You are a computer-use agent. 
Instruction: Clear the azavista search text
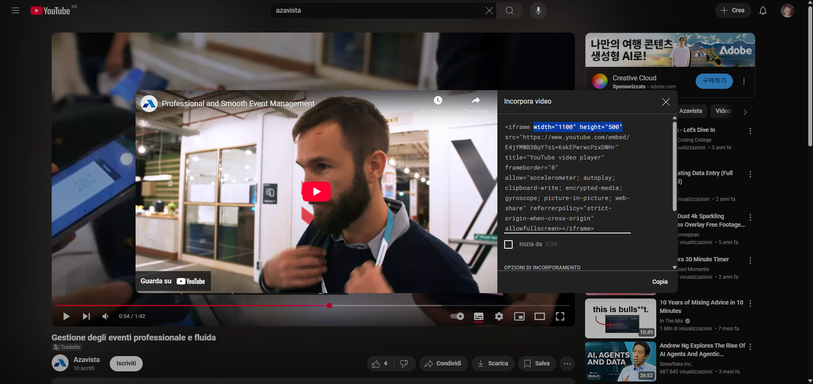pyautogui.click(x=489, y=11)
